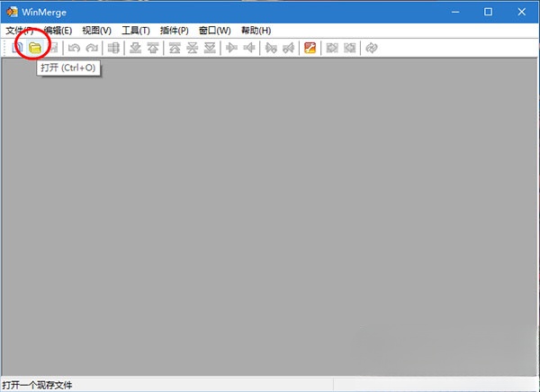Click the Redo arrow in the toolbar
540x392 pixels.
pyautogui.click(x=92, y=48)
